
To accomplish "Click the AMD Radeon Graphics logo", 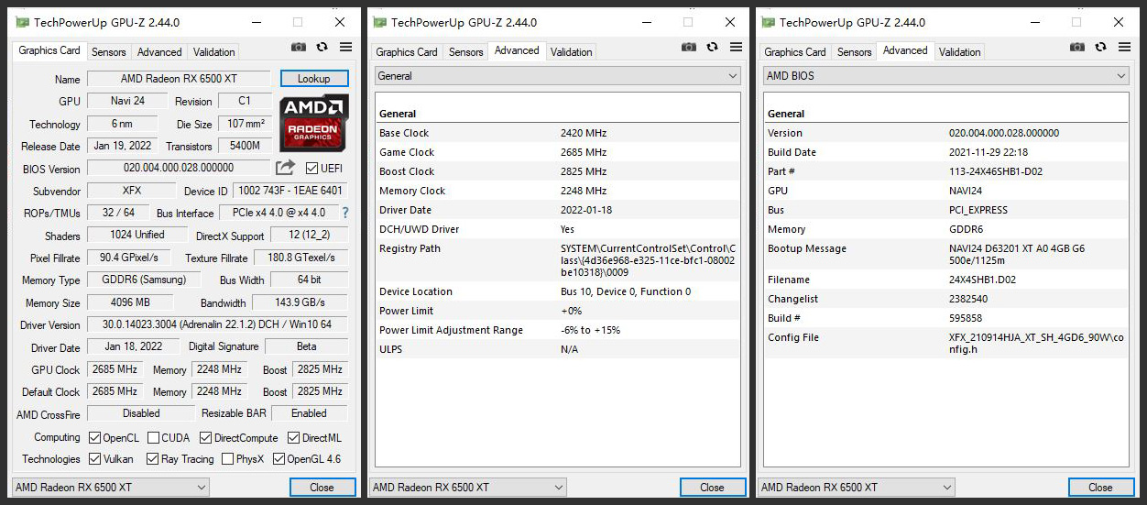I will pos(313,123).
